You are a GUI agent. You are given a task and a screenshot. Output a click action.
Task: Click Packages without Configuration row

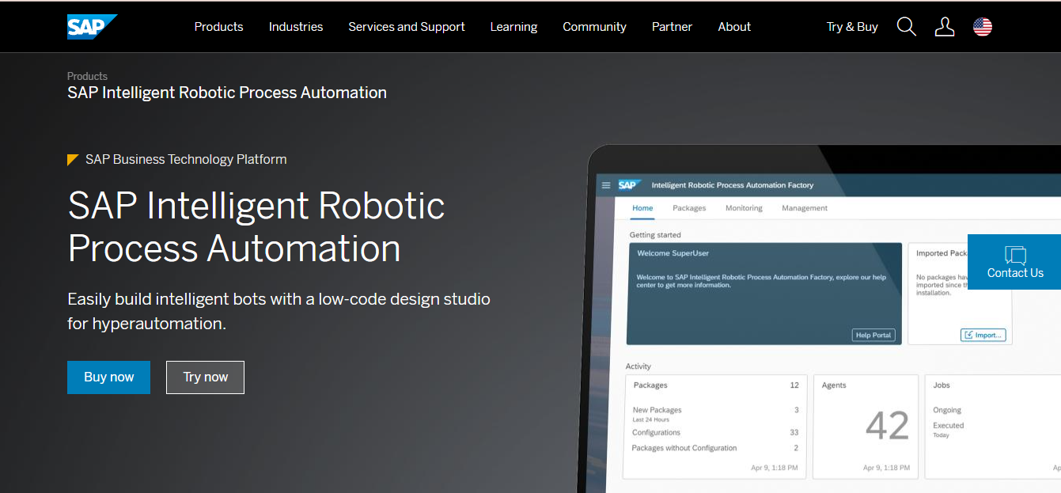[715, 448]
